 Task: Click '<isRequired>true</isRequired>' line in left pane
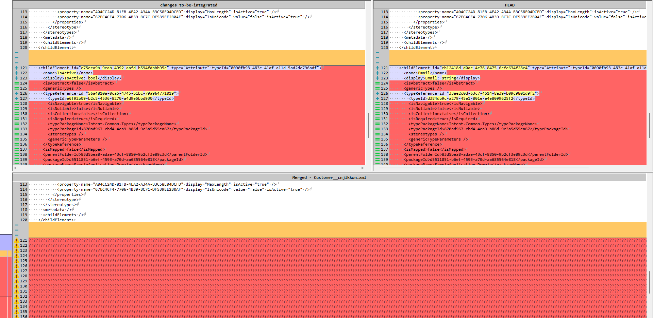pos(82,119)
